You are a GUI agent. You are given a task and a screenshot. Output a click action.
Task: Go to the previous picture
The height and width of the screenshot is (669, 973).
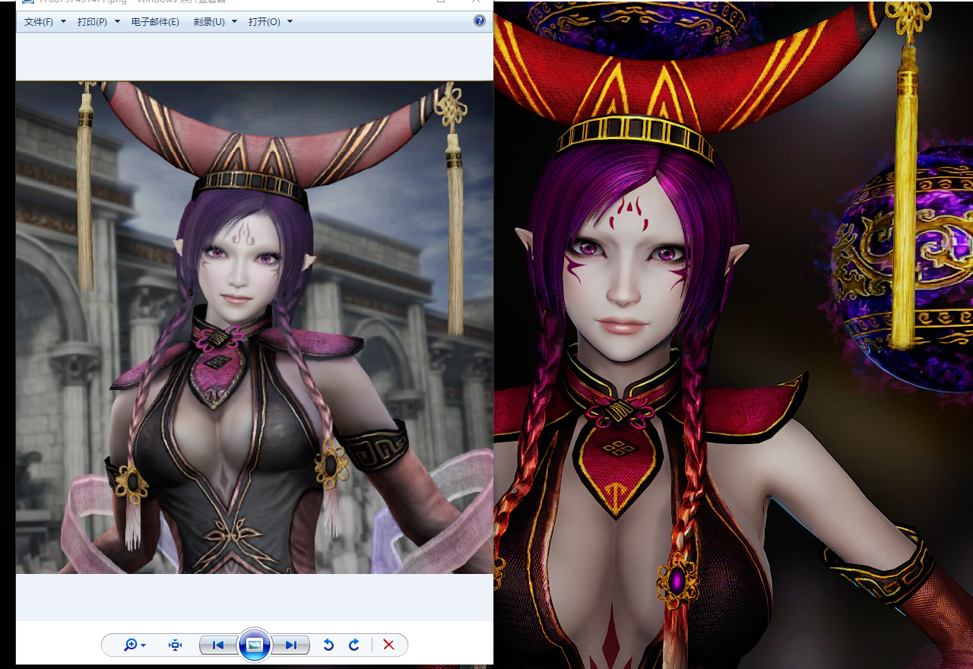click(x=217, y=645)
